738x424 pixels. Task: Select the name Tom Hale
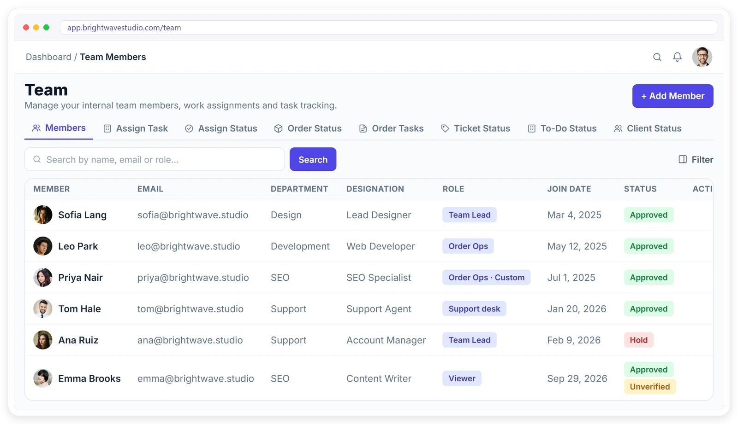coord(80,309)
